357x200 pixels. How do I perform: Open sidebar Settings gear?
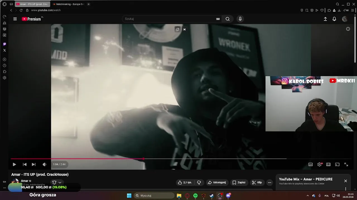coord(4,78)
